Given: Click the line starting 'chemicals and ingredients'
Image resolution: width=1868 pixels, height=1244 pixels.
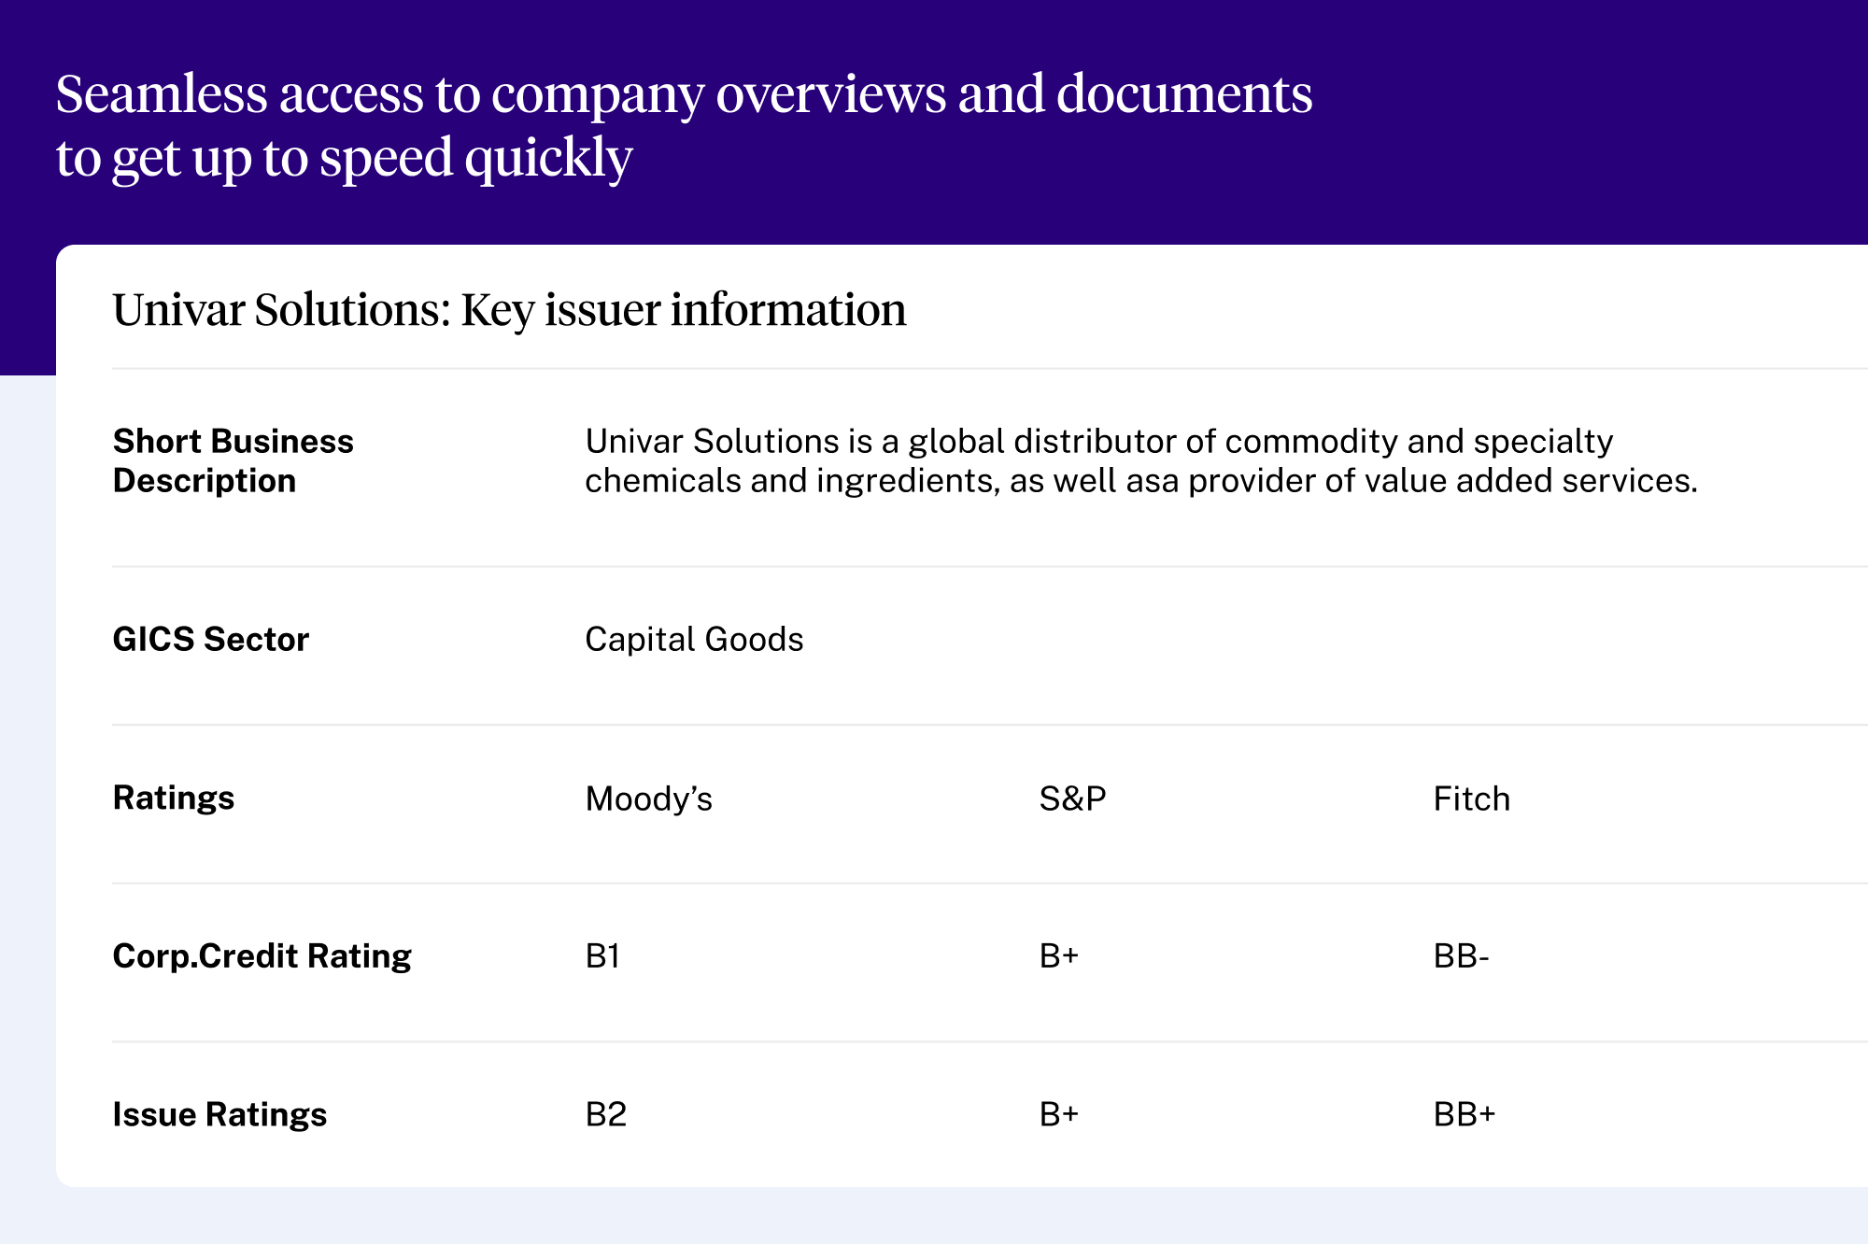Looking at the screenshot, I should click(1140, 481).
